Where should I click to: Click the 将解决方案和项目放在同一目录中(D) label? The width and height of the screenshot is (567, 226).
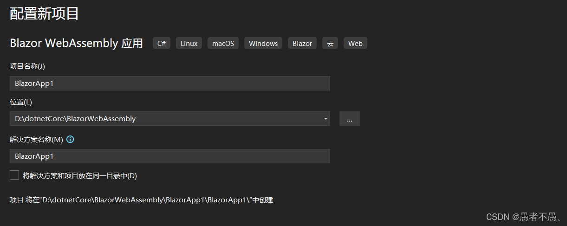pos(80,175)
